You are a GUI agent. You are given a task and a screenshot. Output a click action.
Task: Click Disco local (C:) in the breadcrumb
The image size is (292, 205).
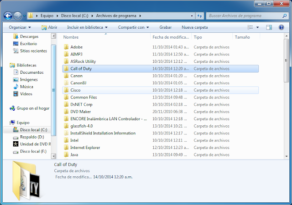pos(75,16)
